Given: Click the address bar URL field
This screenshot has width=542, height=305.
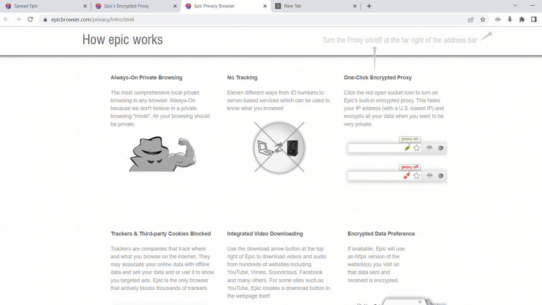Looking at the screenshot, I should pos(252,20).
